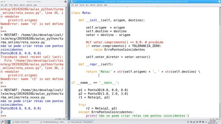Click "if __name__ == '__main__':" line

(95, 83)
